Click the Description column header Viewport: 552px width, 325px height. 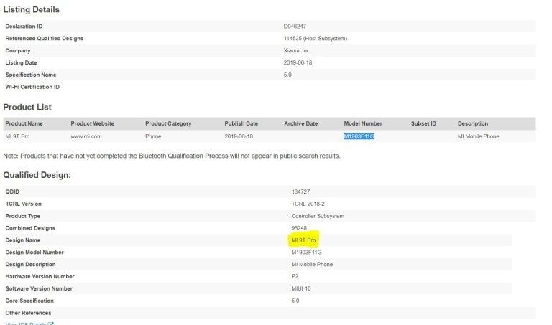(473, 123)
